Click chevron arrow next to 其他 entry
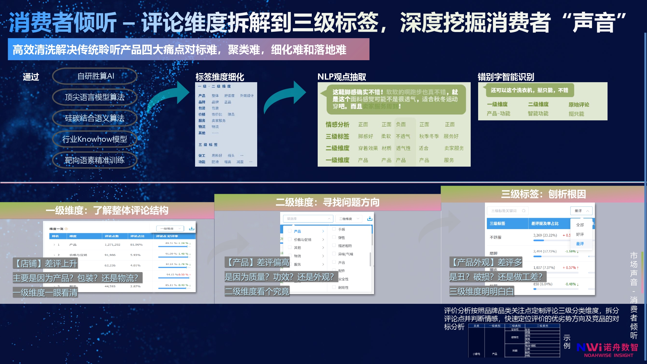The image size is (647, 364). [x=323, y=248]
